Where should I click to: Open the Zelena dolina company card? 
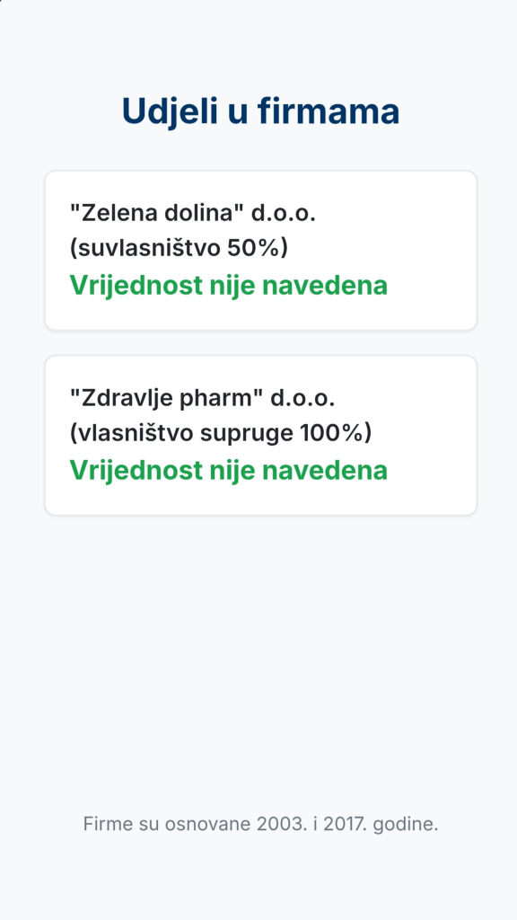tap(261, 251)
